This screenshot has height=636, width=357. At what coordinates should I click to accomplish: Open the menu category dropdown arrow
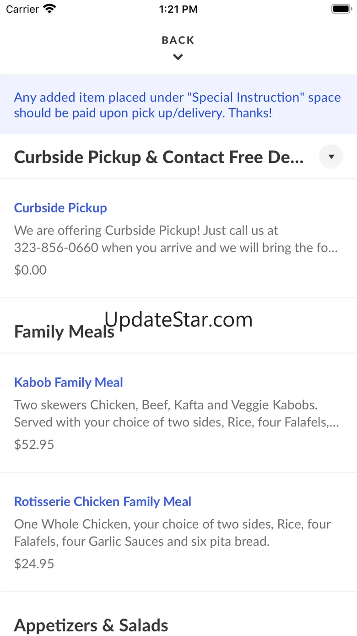pyautogui.click(x=331, y=157)
